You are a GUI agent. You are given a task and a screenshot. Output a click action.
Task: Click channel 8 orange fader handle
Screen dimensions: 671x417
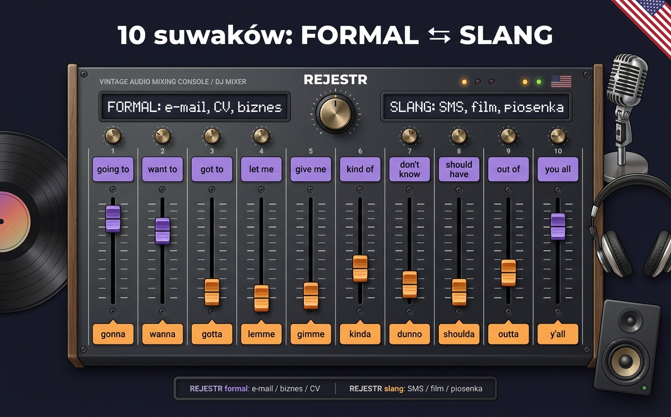[x=459, y=292]
